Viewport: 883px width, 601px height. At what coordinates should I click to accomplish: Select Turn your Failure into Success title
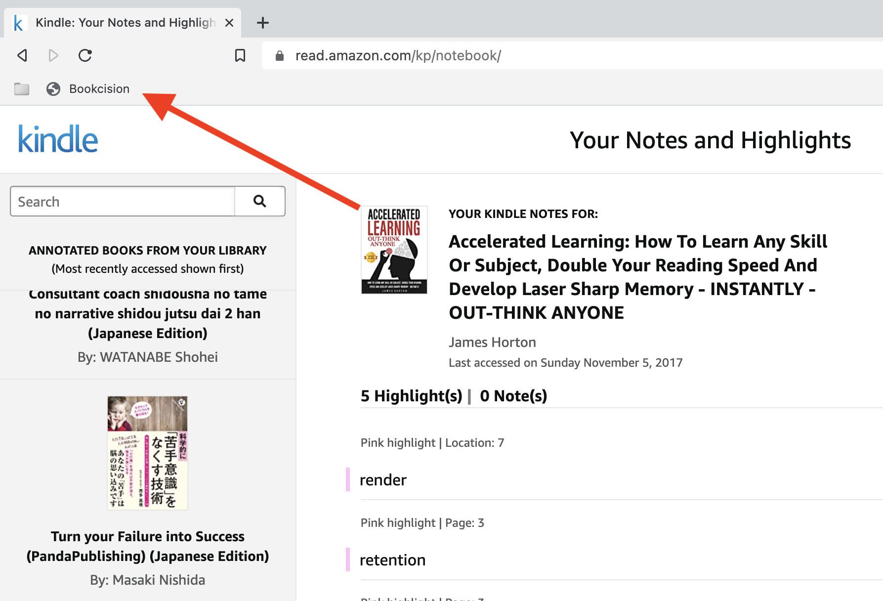(x=148, y=546)
